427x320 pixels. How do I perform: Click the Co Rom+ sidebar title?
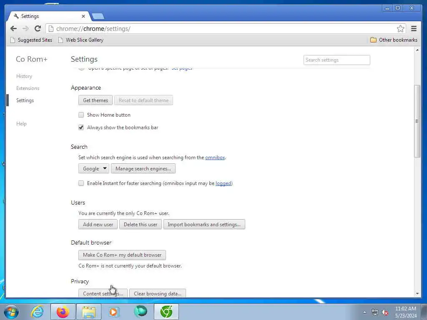[32, 59]
